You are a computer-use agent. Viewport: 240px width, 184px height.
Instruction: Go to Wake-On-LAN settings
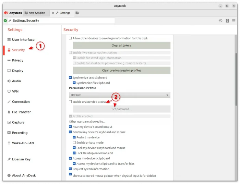point(23,143)
